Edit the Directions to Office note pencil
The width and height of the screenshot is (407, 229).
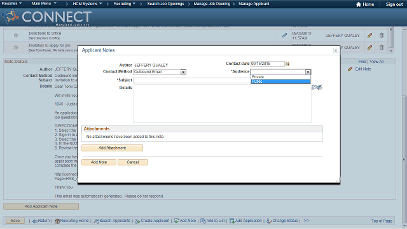369,36
